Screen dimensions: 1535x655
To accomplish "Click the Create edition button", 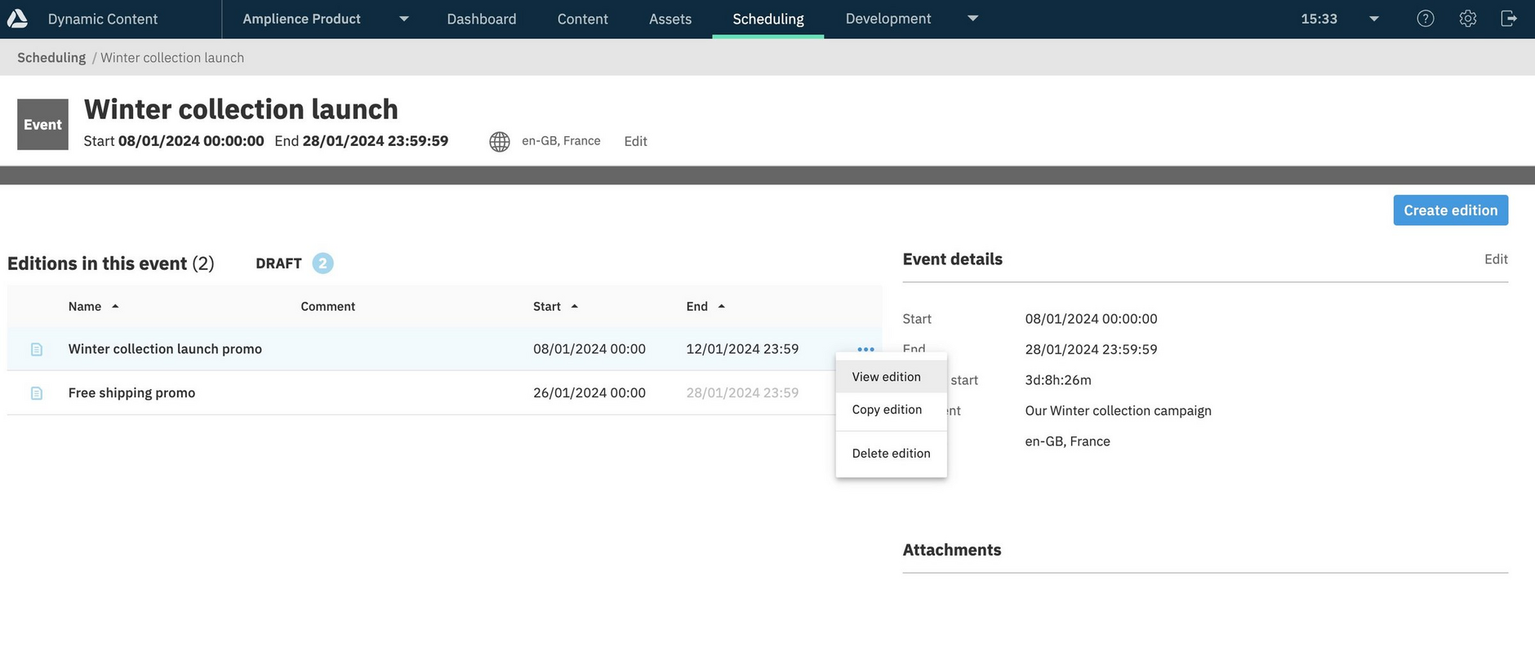I will pyautogui.click(x=1450, y=210).
